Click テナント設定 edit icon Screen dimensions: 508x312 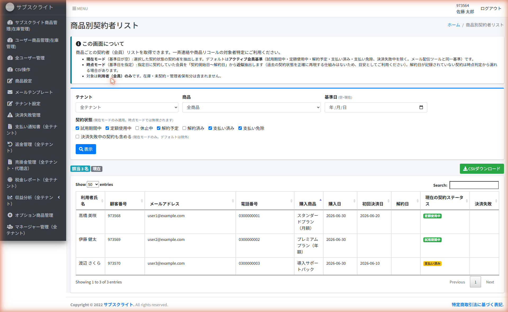(x=10, y=104)
